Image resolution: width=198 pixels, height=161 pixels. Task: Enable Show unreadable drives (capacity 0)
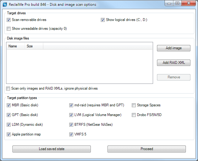(9, 29)
